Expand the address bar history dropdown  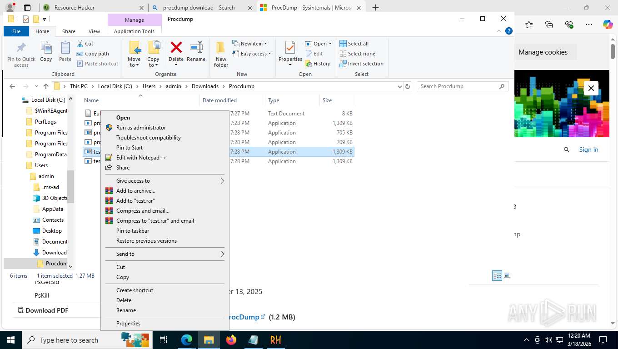tap(400, 86)
